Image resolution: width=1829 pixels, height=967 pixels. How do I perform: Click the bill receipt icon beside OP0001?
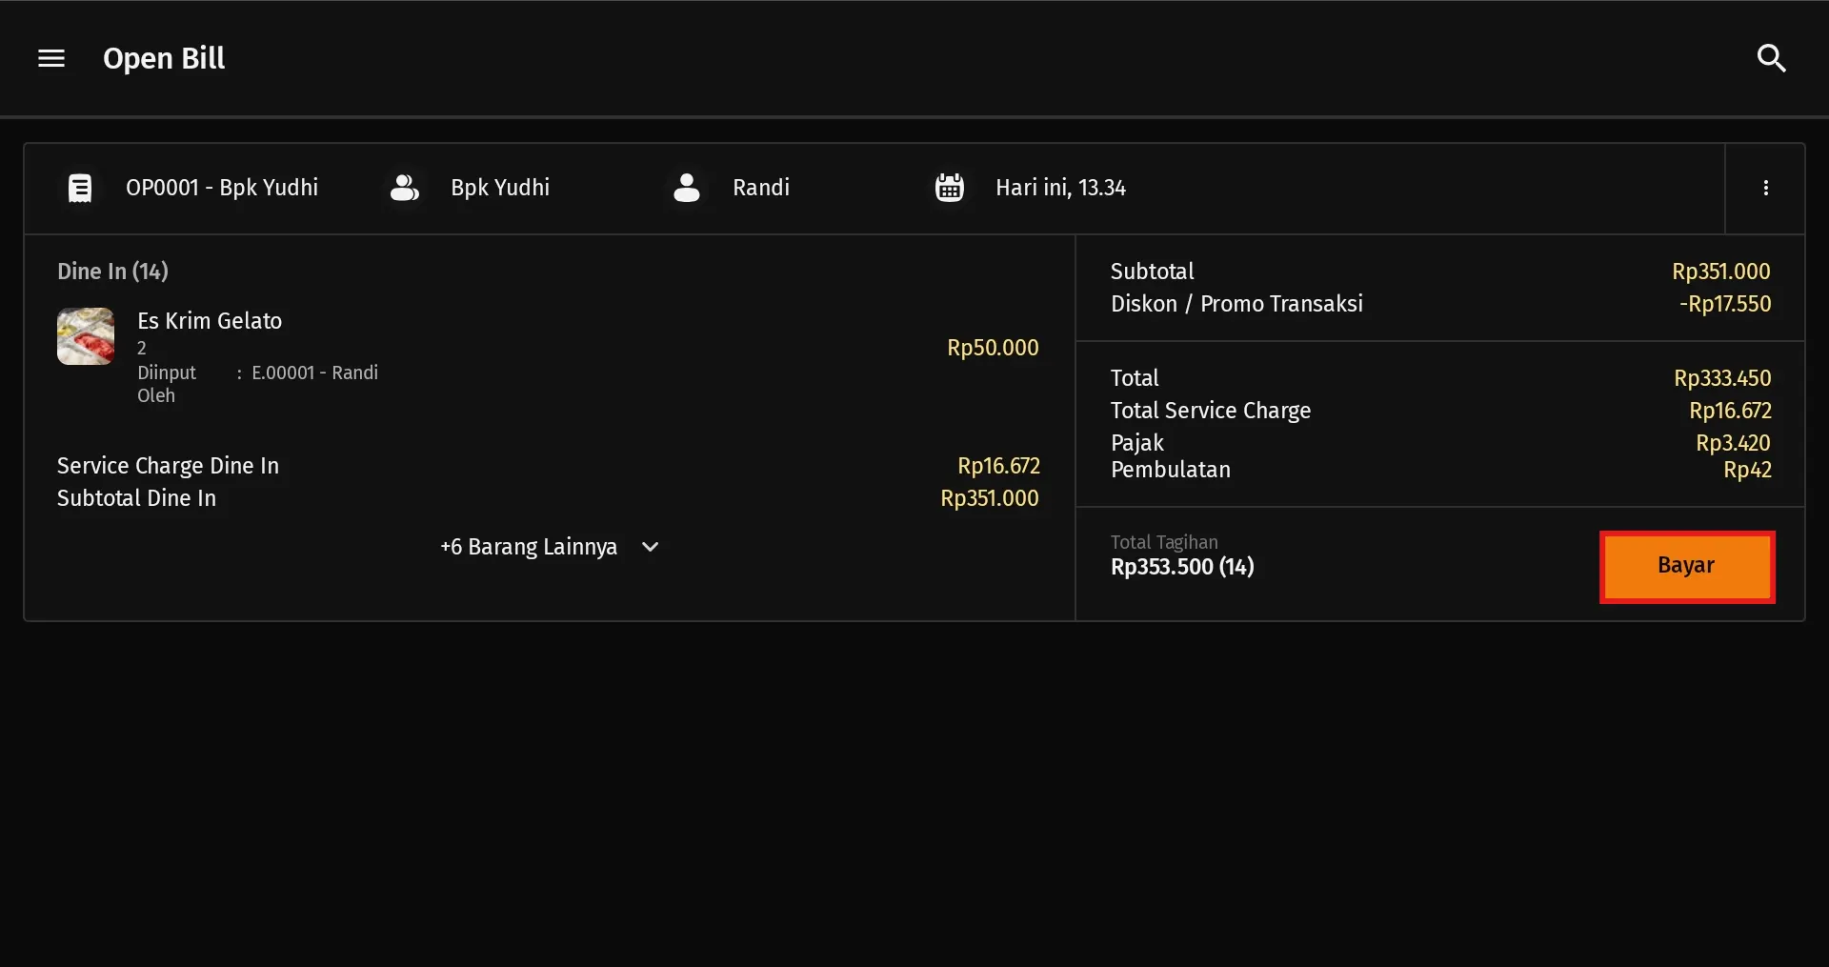click(x=80, y=188)
